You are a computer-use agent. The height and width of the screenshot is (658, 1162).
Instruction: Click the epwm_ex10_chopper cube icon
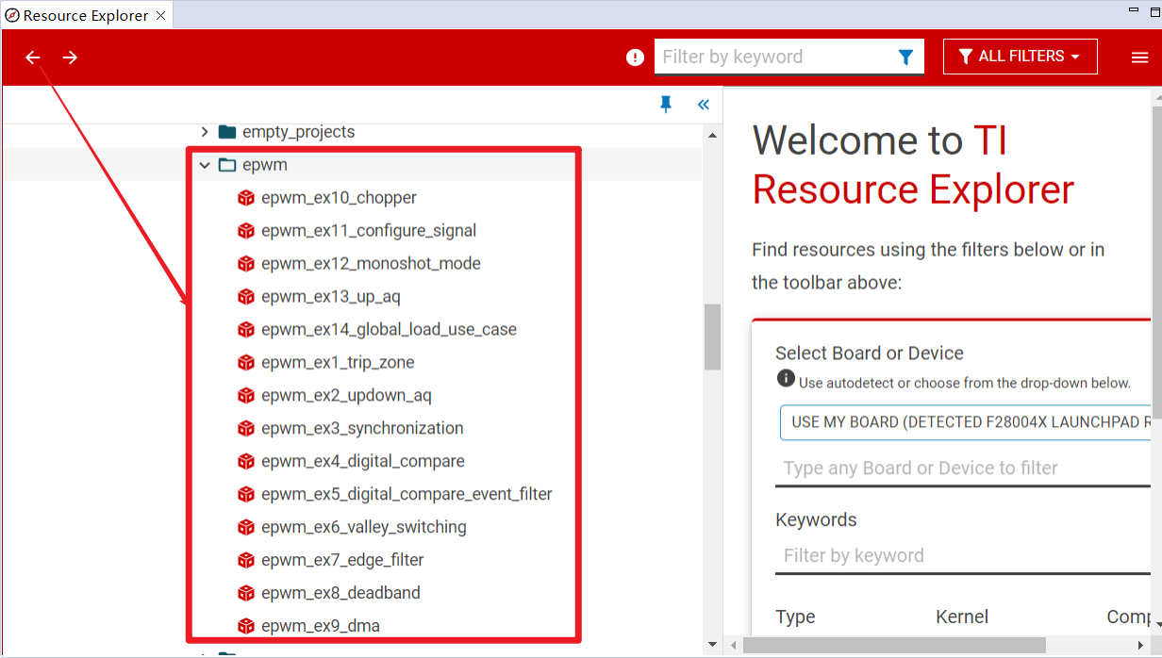(x=246, y=198)
